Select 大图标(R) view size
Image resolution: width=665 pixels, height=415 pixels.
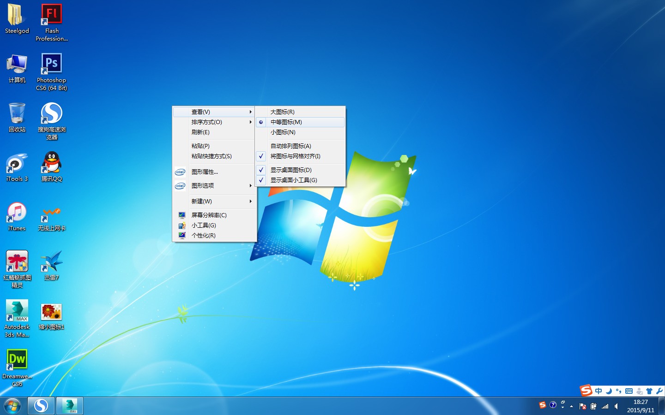[x=300, y=112]
